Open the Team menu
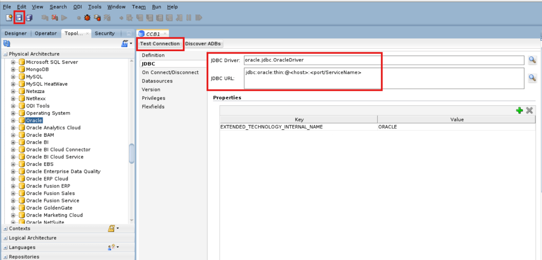Screen dimensions: 542x260 (x=139, y=7)
